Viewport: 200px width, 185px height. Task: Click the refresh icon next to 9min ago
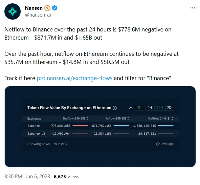pyautogui.click(x=158, y=144)
